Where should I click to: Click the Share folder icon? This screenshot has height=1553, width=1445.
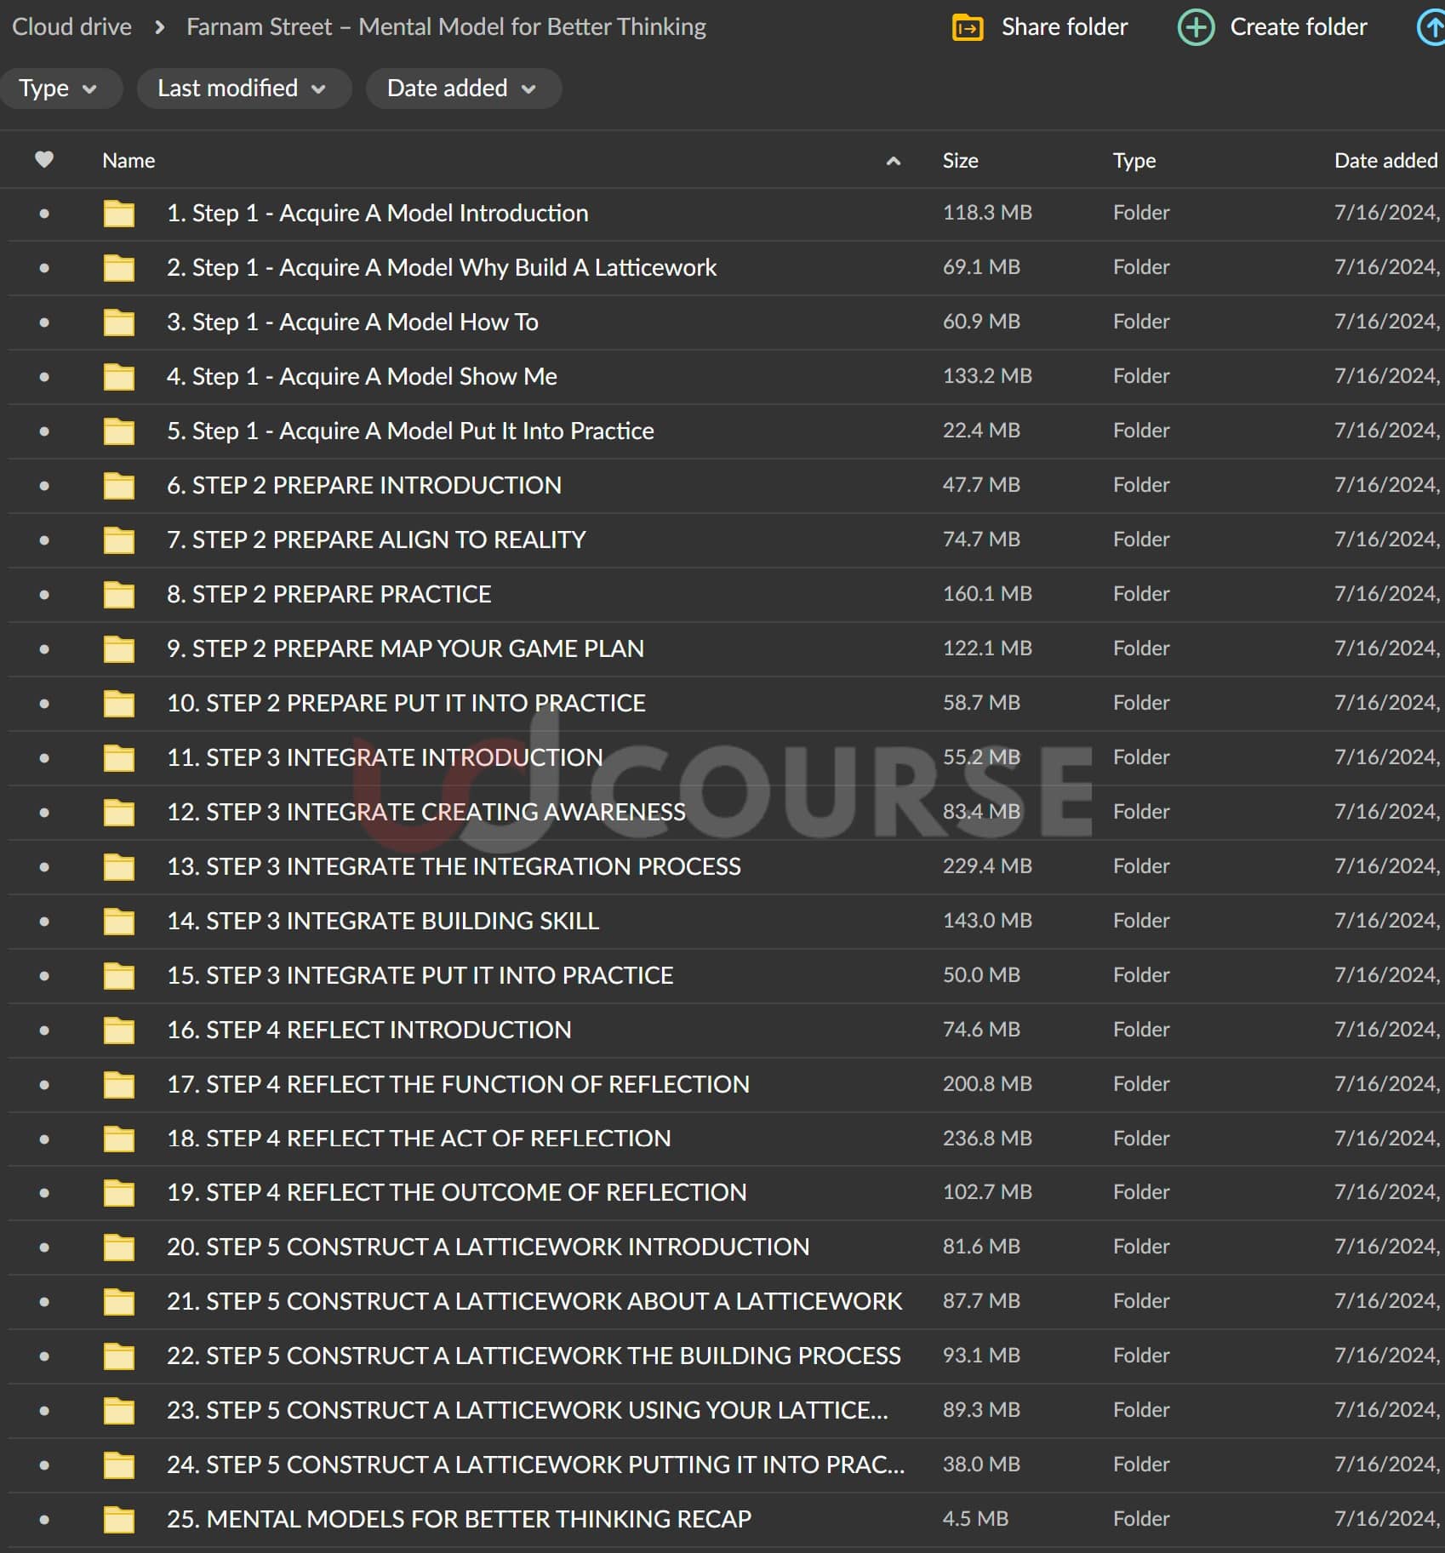[x=968, y=28]
